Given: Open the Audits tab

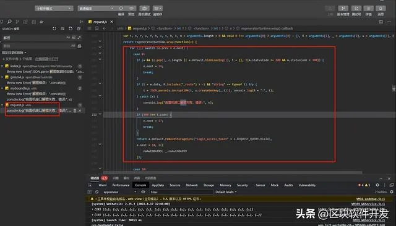Looking at the screenshot, I should [289, 185].
